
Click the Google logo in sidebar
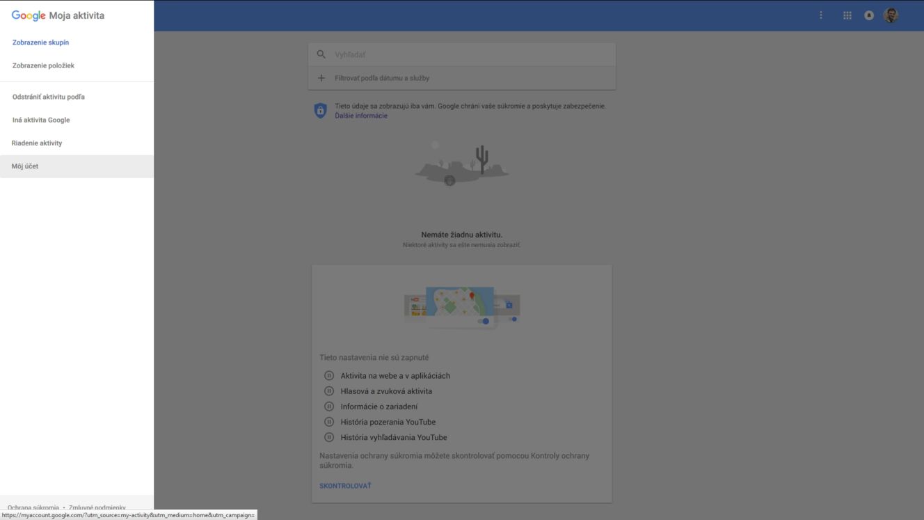29,15
